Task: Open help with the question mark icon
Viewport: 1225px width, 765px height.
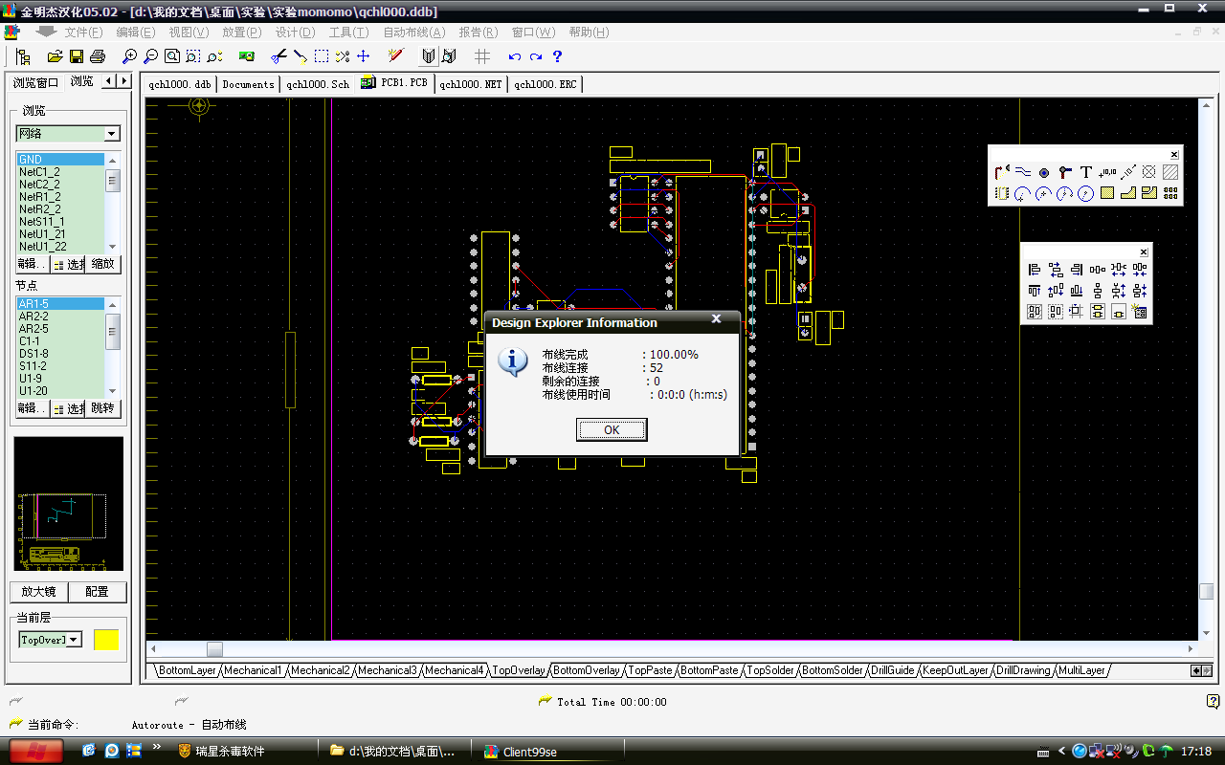Action: (557, 57)
